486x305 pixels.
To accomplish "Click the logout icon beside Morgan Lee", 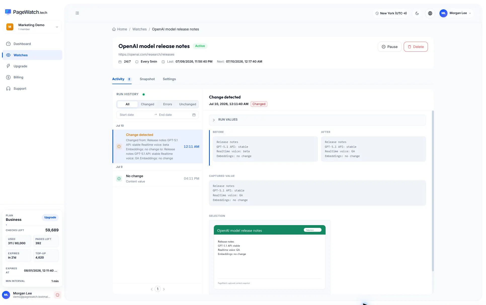I will click(58, 295).
